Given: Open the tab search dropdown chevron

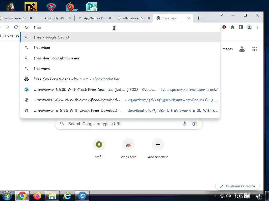Looking at the screenshot, I should pos(221,15).
